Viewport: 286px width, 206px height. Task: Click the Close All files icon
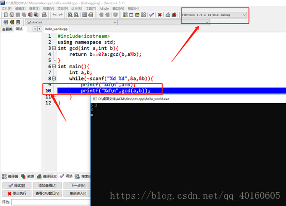[36, 15]
